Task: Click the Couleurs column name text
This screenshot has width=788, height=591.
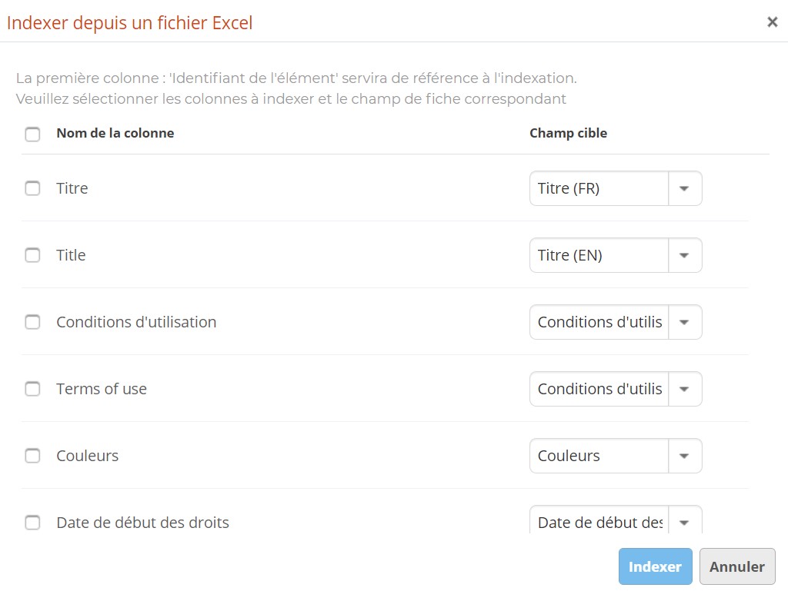Action: tap(88, 456)
